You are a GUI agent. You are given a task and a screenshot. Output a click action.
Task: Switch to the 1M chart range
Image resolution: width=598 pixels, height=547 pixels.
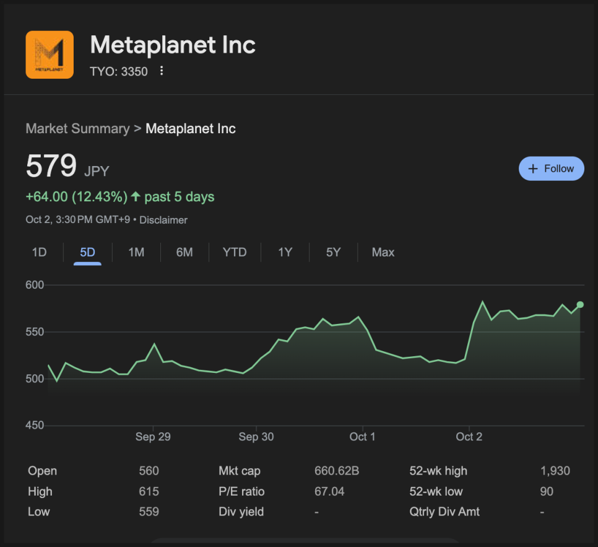tap(136, 252)
